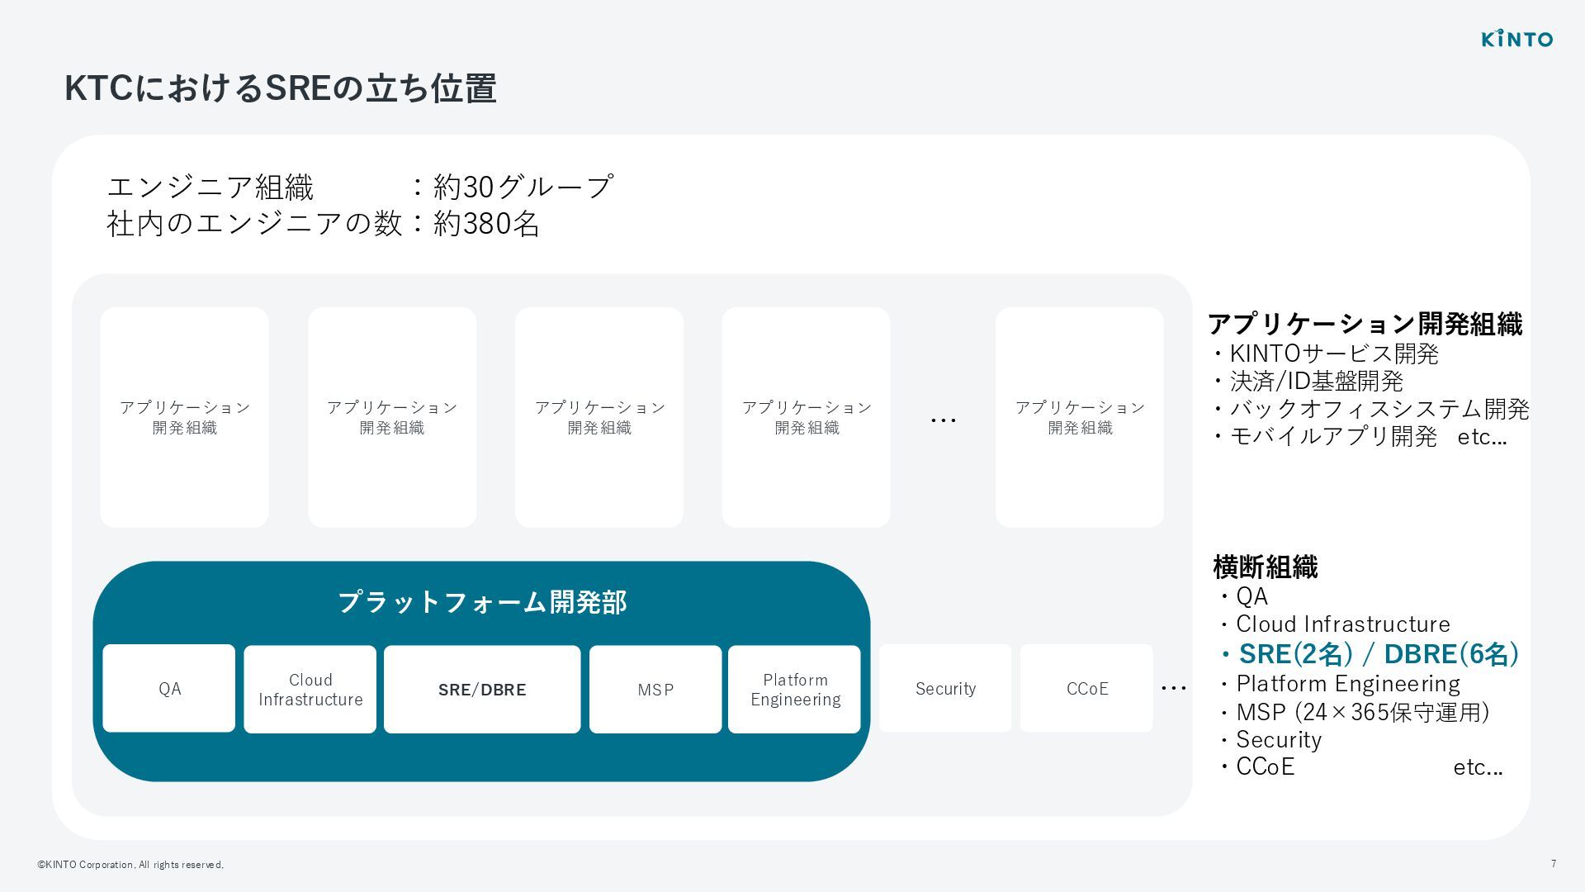Select the Cloud Infrastructure box
1585x892 pixels.
[310, 690]
